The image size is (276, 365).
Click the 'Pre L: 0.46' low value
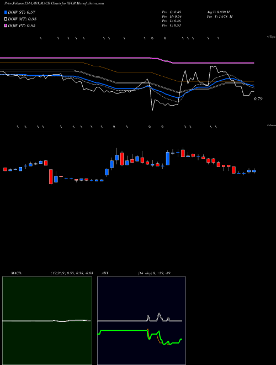click(x=172, y=21)
